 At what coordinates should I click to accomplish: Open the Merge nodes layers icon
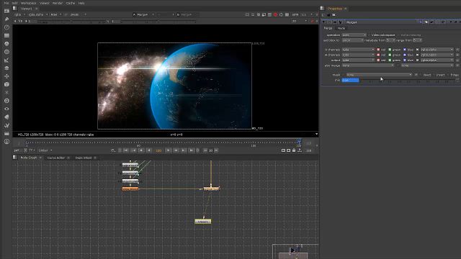(x=6, y=68)
